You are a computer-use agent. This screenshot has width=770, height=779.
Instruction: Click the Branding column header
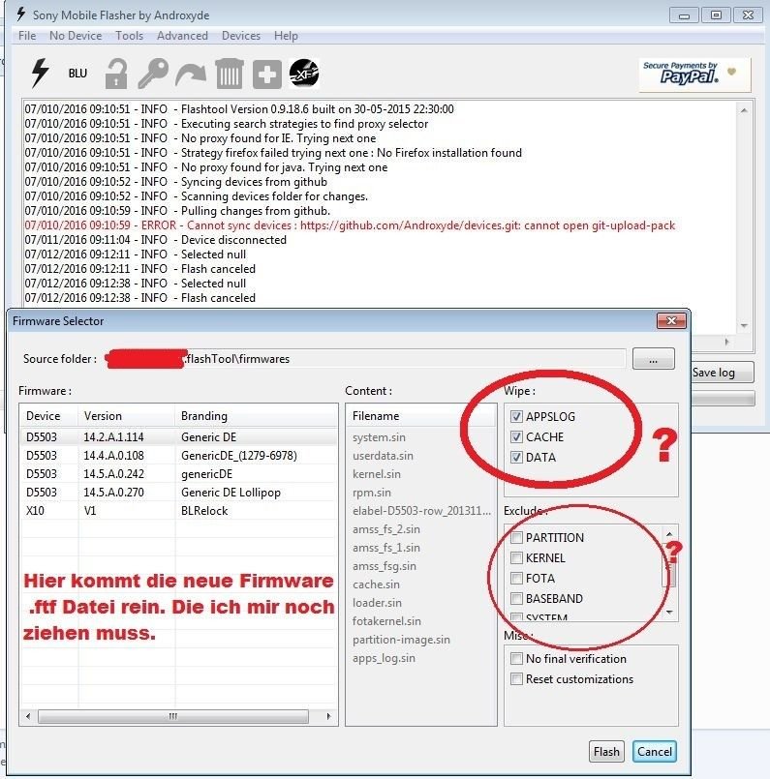[x=256, y=416]
